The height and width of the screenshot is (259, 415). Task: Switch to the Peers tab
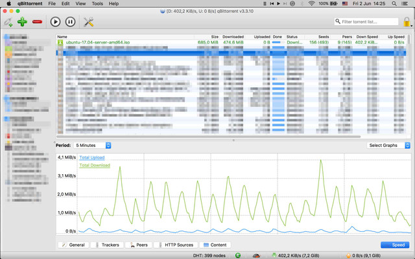pyautogui.click(x=138, y=245)
